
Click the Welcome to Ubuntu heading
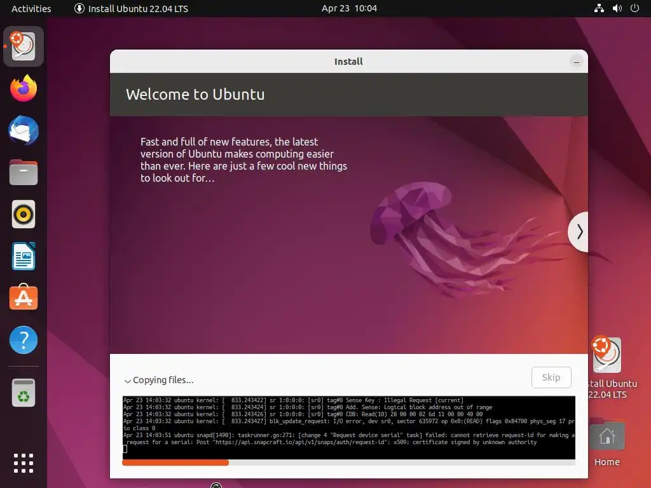(x=195, y=94)
